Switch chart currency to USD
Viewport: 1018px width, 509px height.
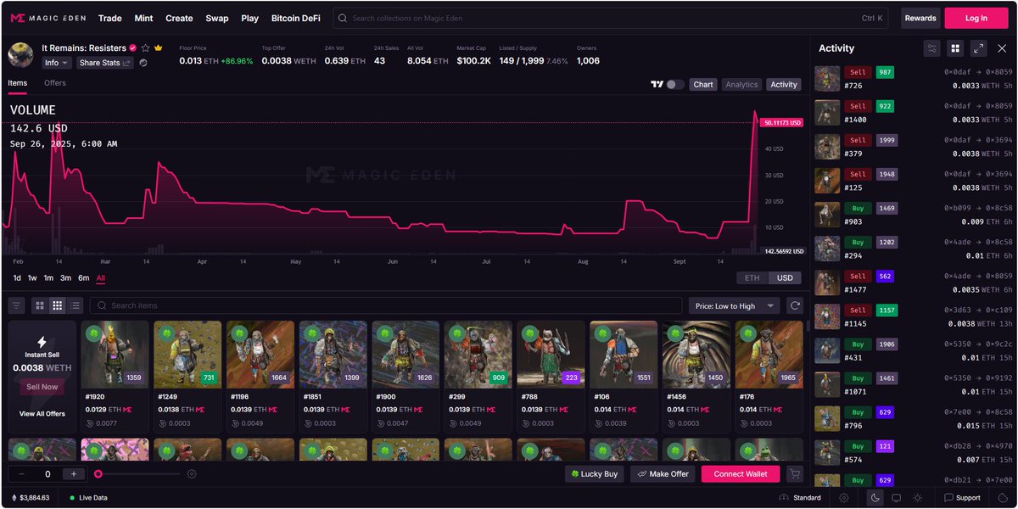[785, 278]
